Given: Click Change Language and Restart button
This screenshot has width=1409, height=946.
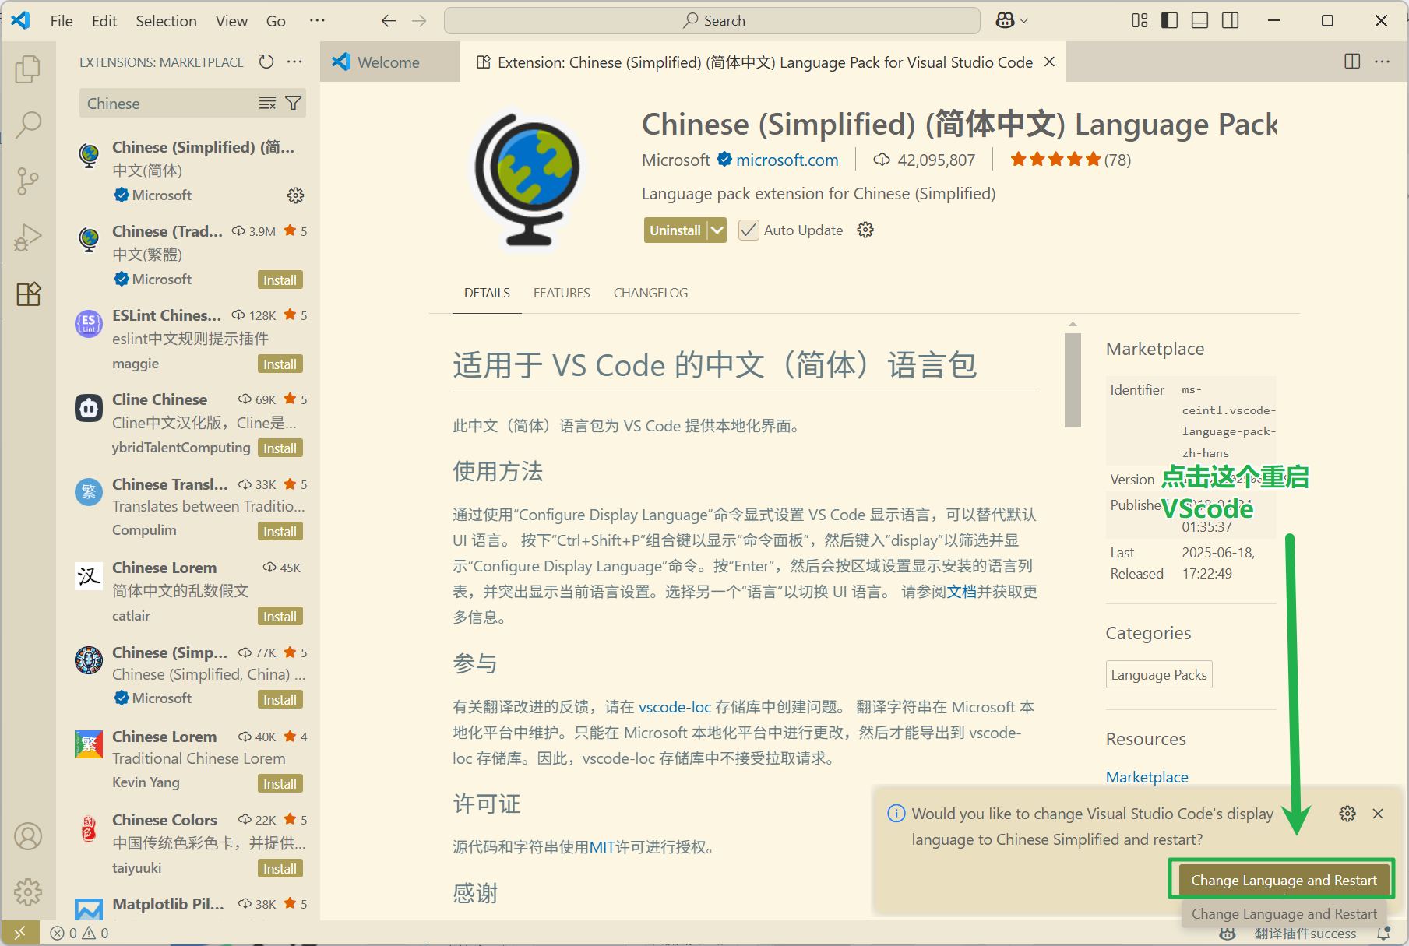Looking at the screenshot, I should click(x=1284, y=881).
